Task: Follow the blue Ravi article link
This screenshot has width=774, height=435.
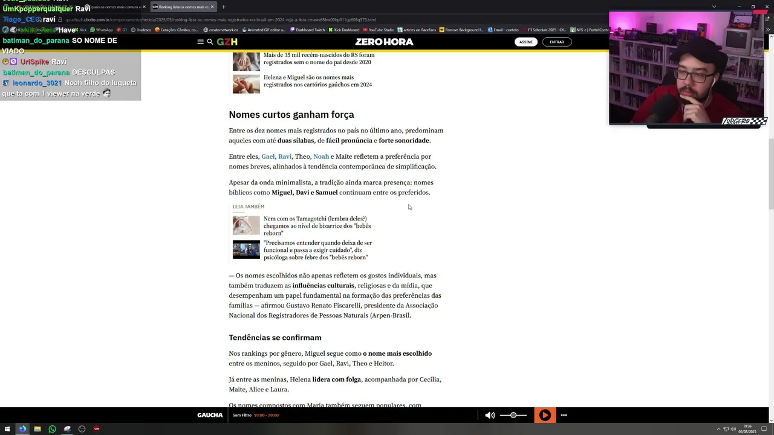Action: tap(285, 156)
